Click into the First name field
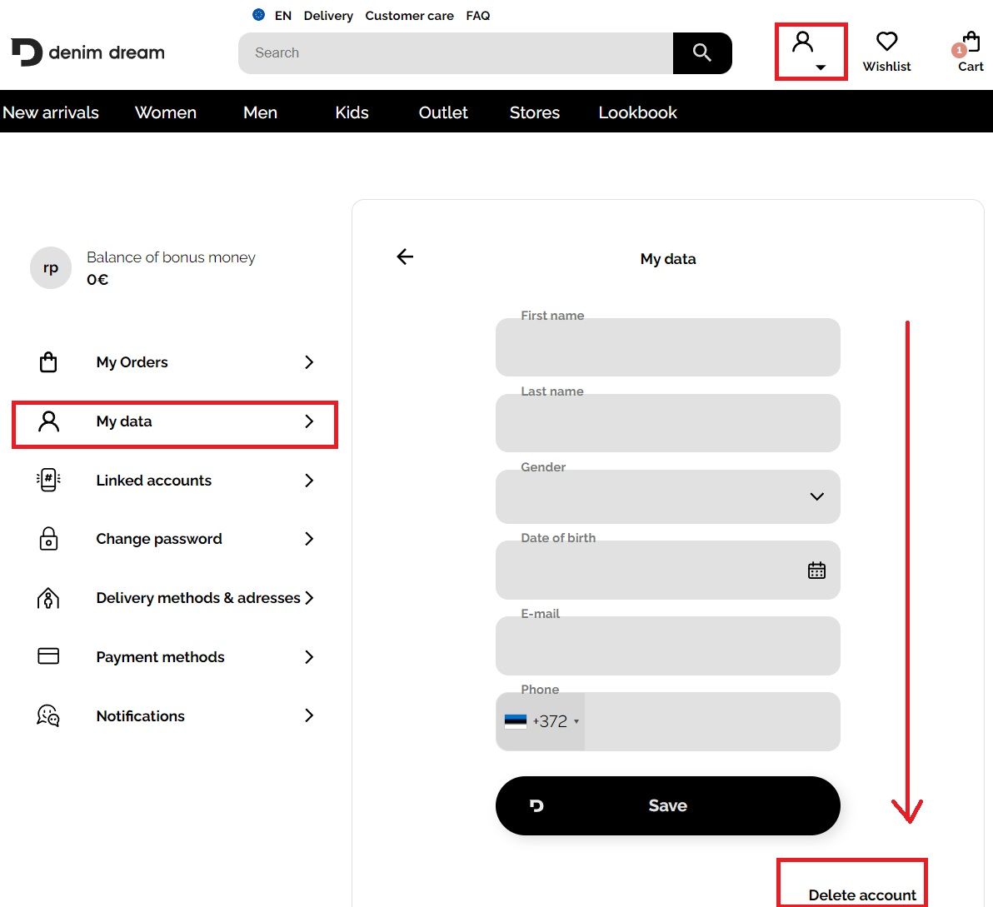Screen dimensions: 993x907 667,349
